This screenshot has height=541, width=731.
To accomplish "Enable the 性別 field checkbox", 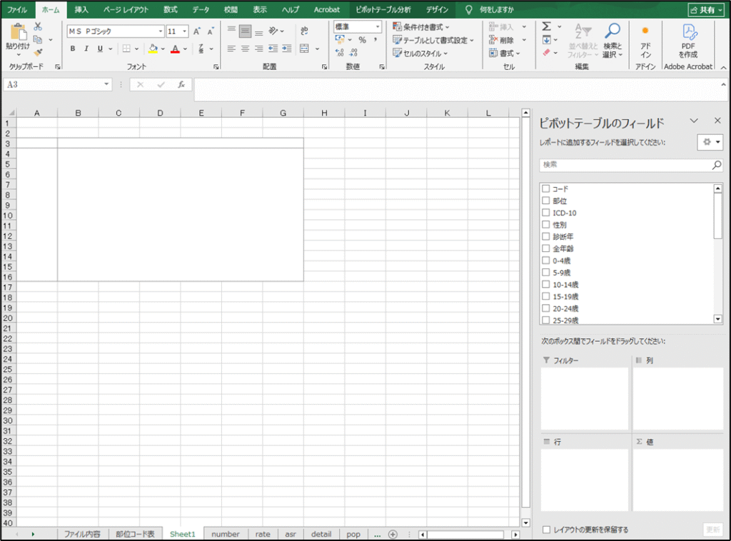I will 546,225.
